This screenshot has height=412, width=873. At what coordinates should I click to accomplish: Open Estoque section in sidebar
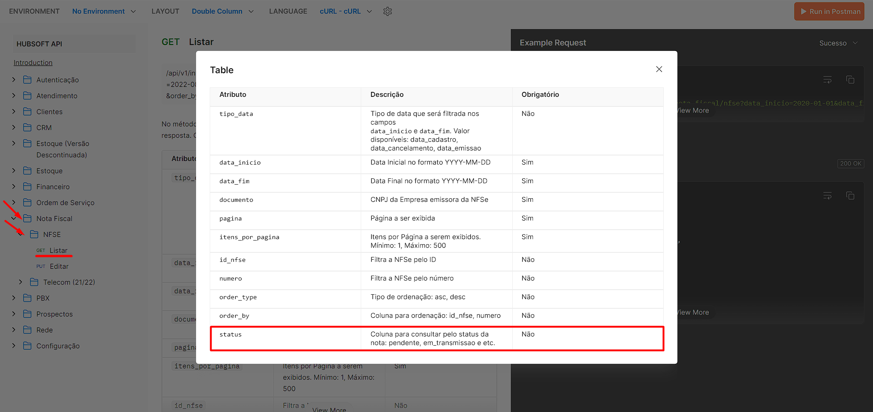50,171
